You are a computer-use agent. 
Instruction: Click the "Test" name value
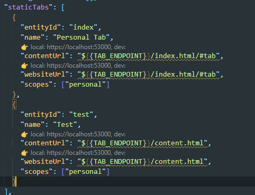[x=65, y=125]
